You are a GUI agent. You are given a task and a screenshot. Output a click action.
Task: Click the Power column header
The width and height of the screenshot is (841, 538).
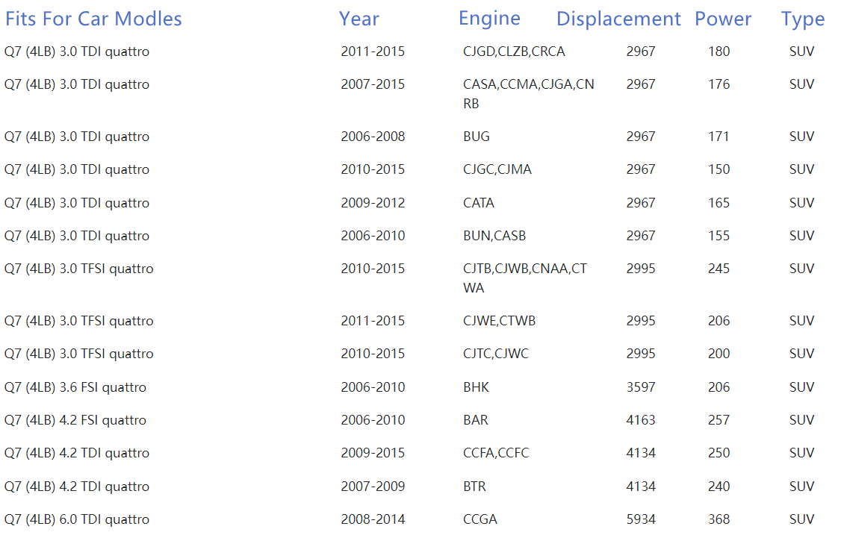click(723, 19)
